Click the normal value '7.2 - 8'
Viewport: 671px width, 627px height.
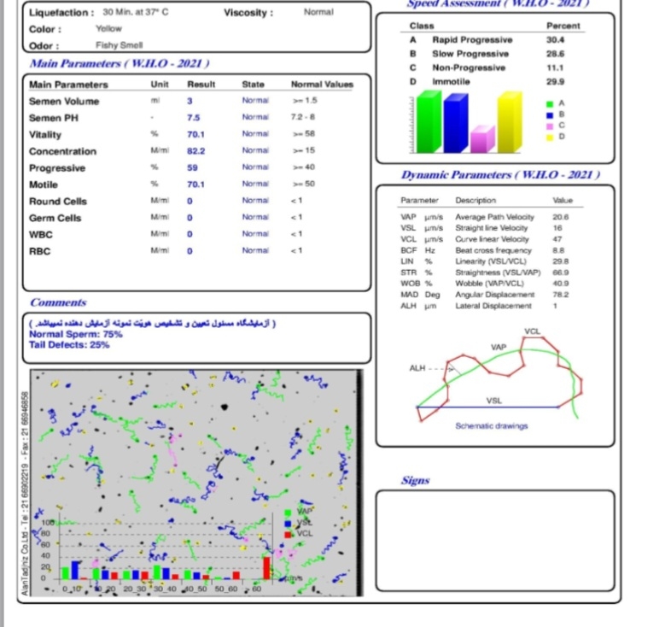pos(303,117)
